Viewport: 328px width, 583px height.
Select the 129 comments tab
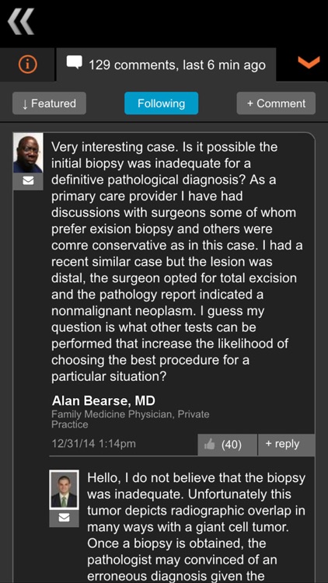pos(166,65)
